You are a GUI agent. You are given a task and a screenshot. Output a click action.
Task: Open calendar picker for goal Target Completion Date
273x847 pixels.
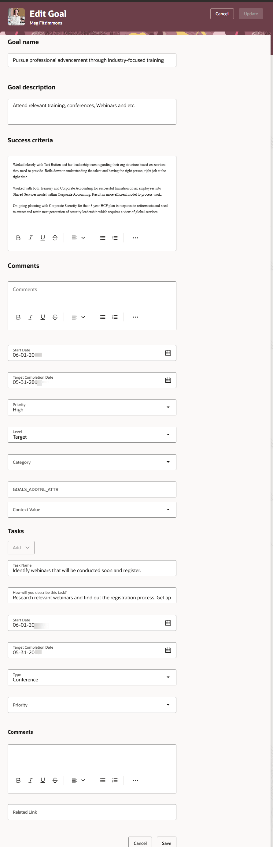(x=168, y=380)
